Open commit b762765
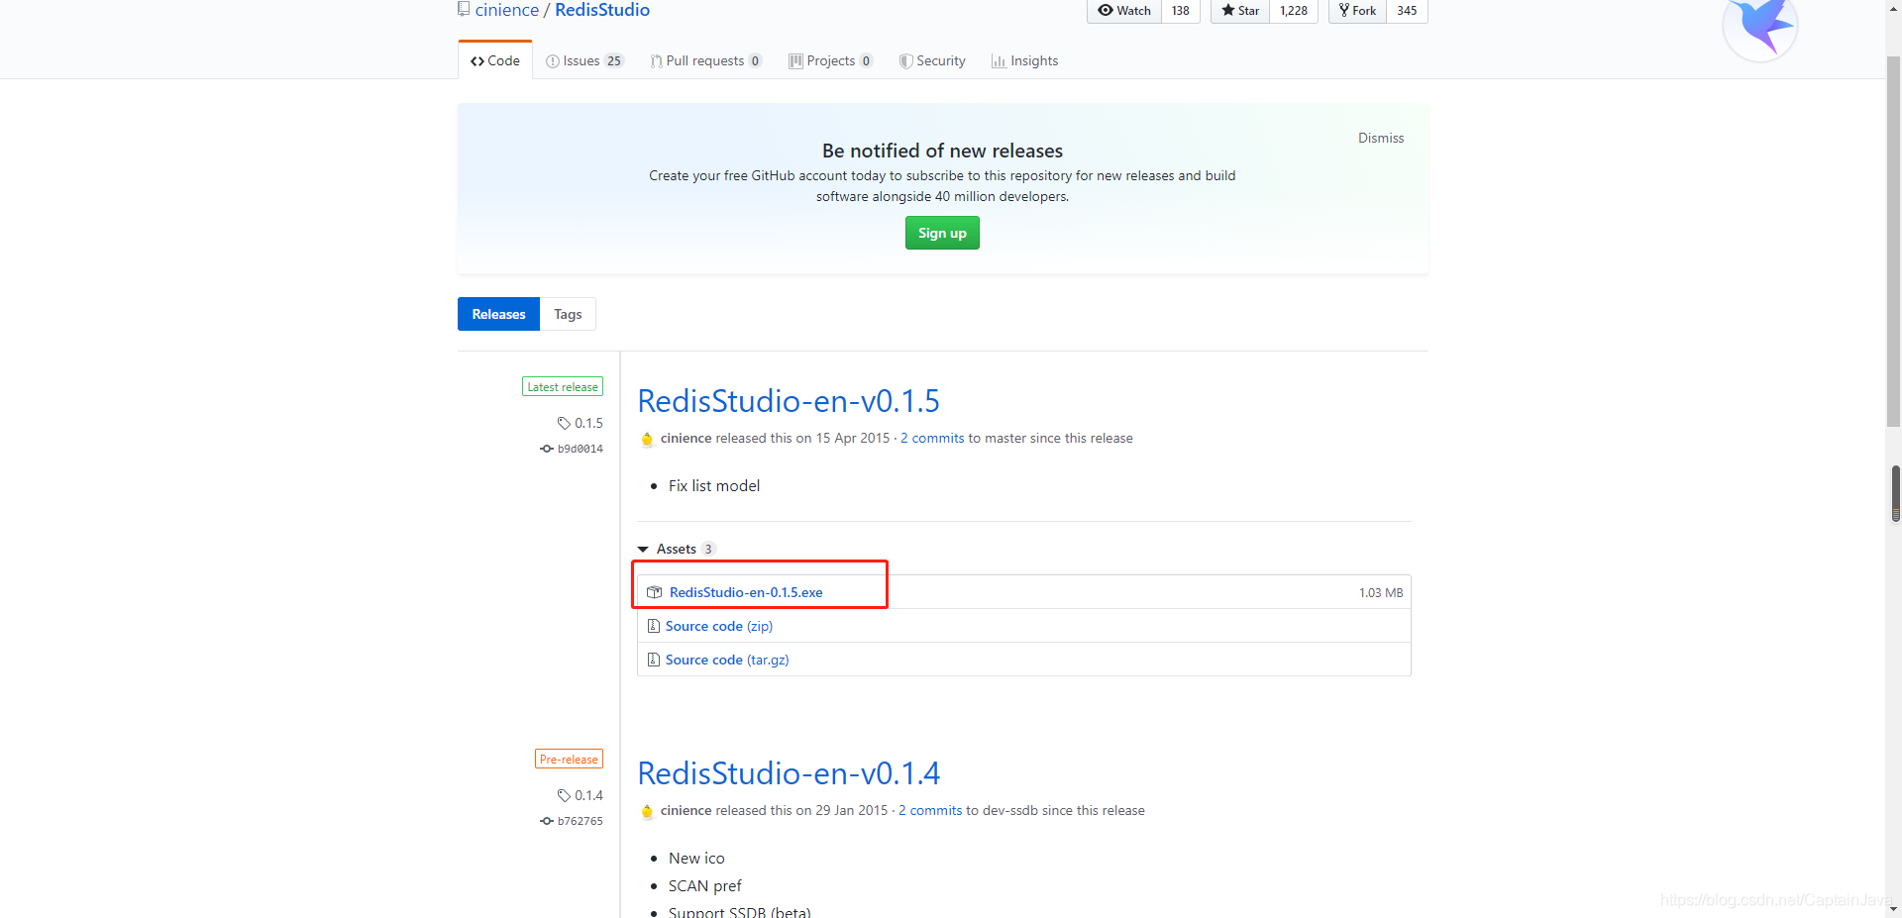This screenshot has width=1902, height=918. click(572, 821)
